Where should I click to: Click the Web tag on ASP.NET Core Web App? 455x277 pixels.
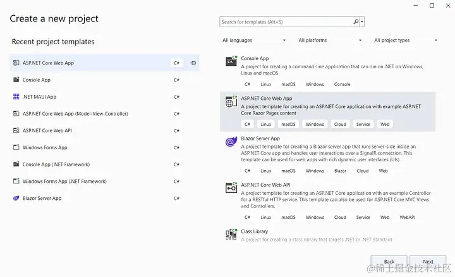pos(385,125)
